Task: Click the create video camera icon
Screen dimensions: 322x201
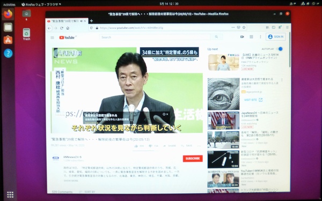Action: point(242,36)
